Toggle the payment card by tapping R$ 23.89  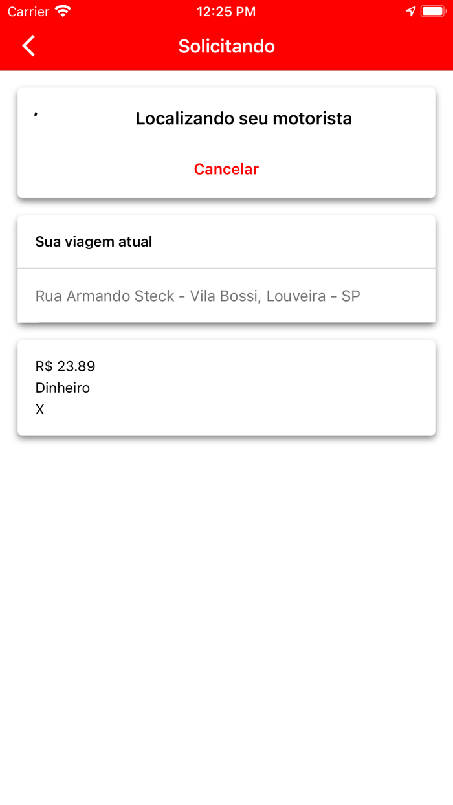65,366
